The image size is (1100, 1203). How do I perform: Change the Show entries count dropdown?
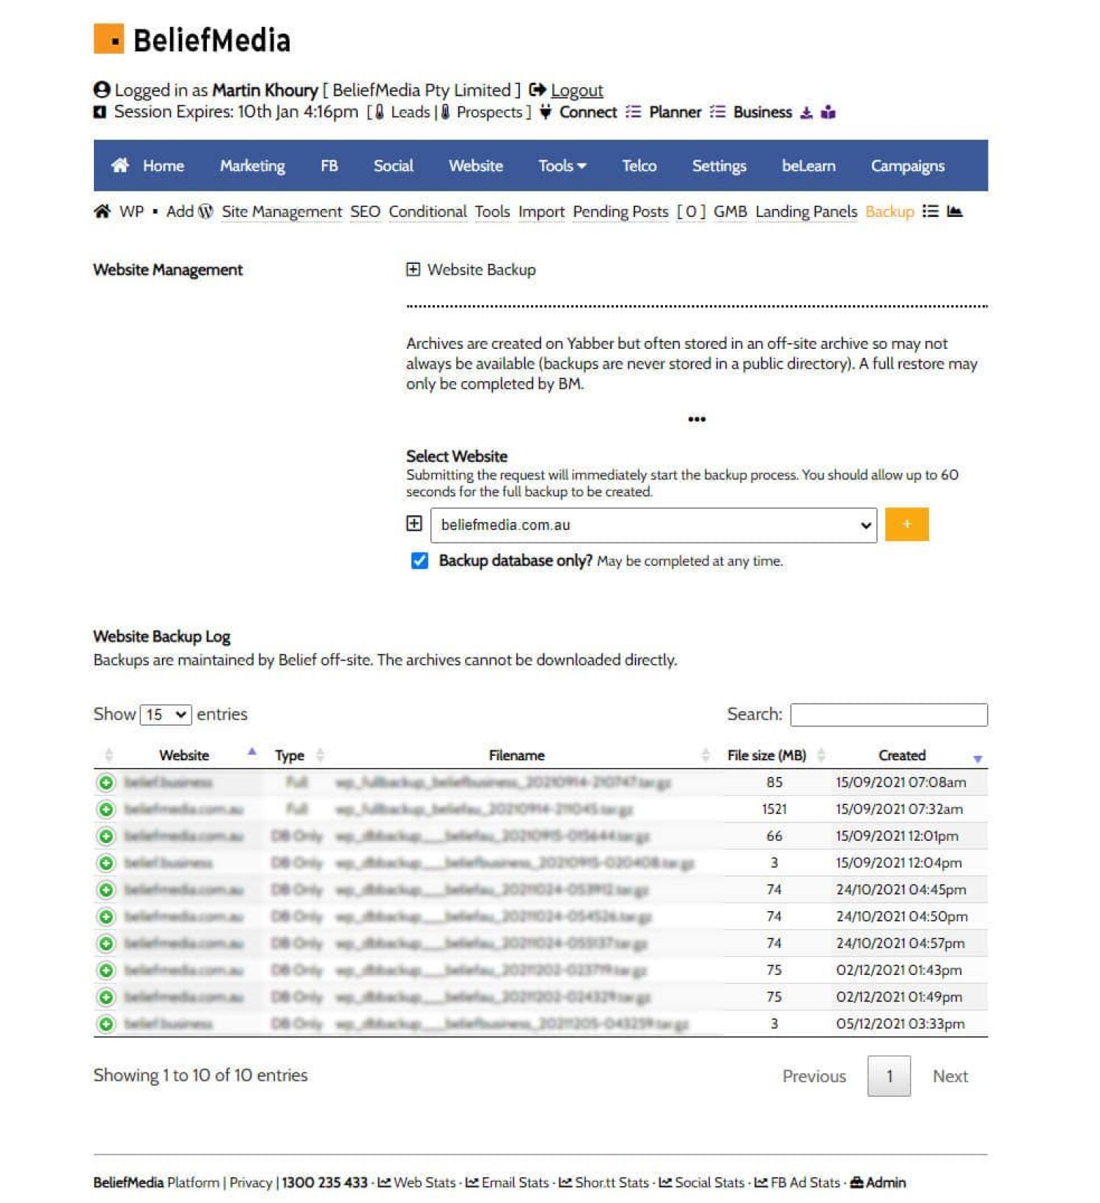pos(165,715)
